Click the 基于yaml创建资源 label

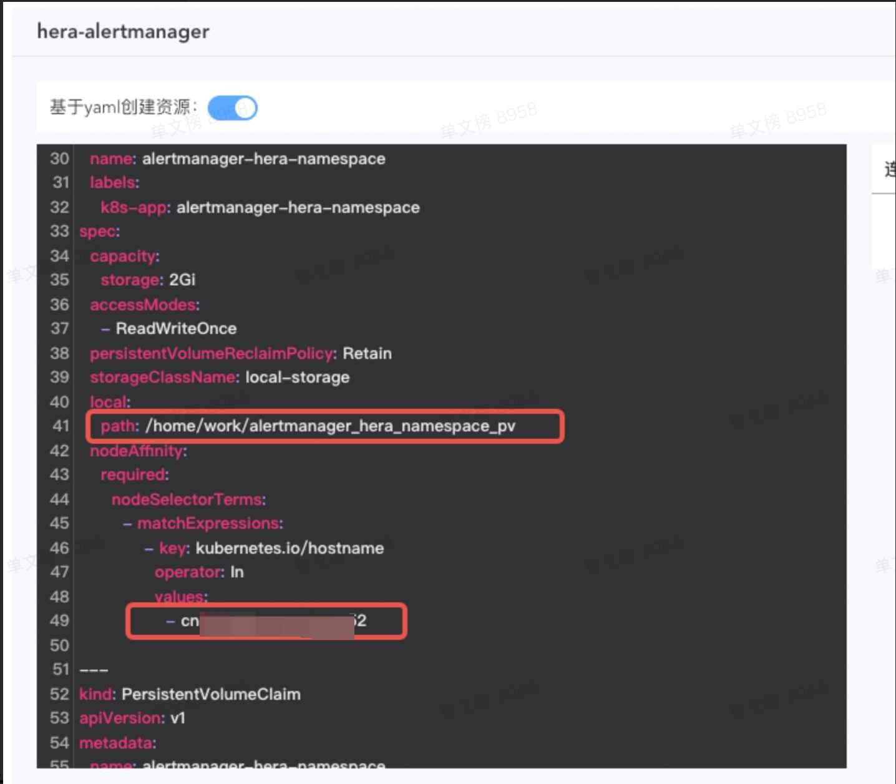pyautogui.click(x=123, y=107)
